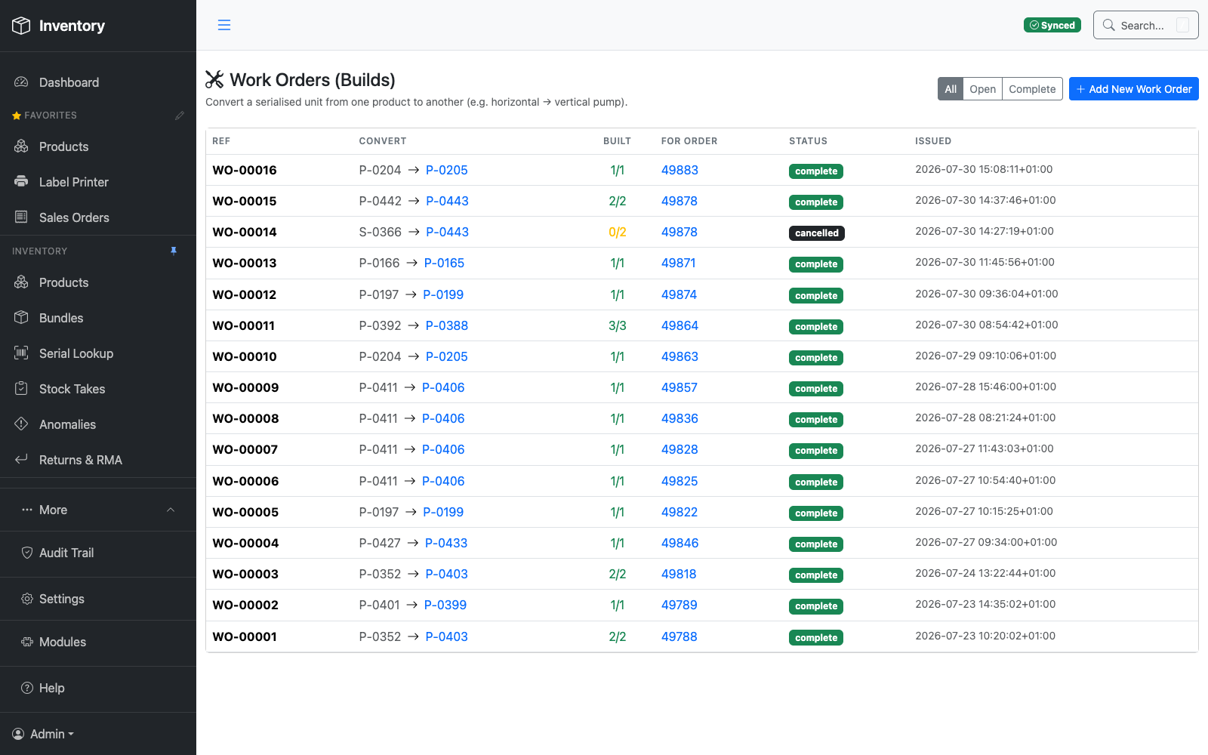Select the Complete filter tab

click(1032, 89)
